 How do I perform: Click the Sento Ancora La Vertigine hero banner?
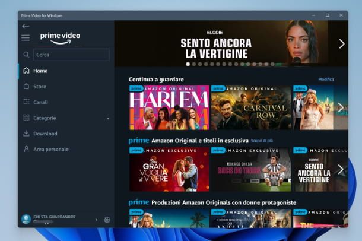231,44
